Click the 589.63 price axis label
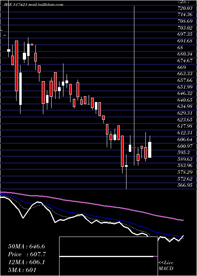The height and width of the screenshot is (276, 197). (185, 159)
